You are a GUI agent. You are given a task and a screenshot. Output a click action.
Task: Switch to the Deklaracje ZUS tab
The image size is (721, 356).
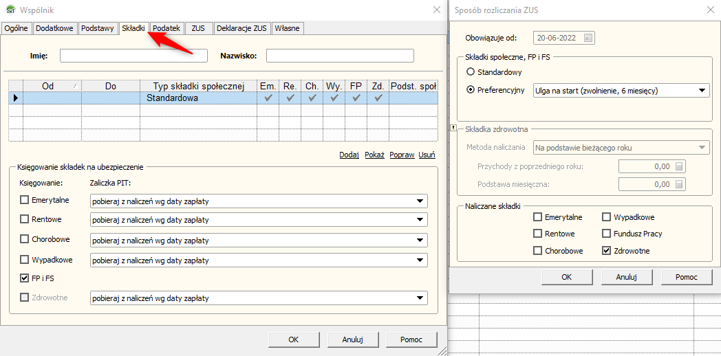[x=242, y=28]
